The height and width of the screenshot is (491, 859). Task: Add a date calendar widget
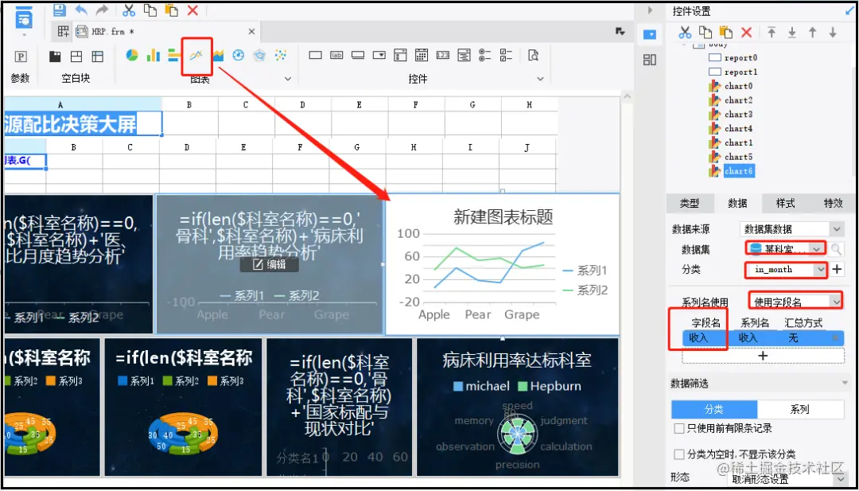[x=422, y=55]
